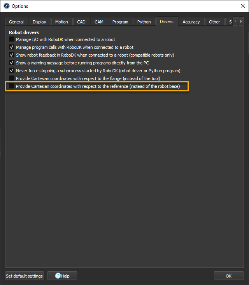Toggle warning message before running programs
Viewport: 249px width, 285px height.
click(x=12, y=63)
